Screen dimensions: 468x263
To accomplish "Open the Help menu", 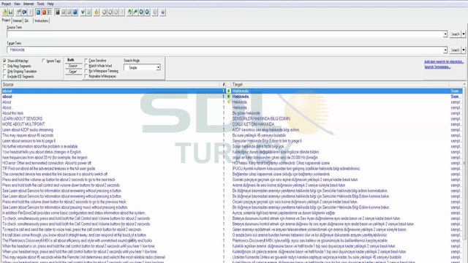I will [x=50, y=4].
